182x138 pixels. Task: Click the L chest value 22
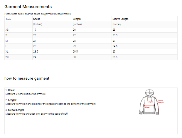point(35,46)
